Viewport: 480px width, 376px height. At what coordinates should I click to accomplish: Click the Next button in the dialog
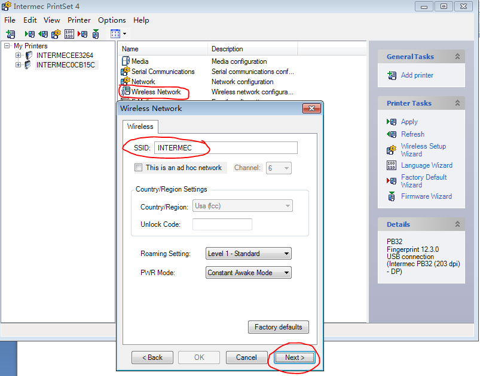coord(295,357)
